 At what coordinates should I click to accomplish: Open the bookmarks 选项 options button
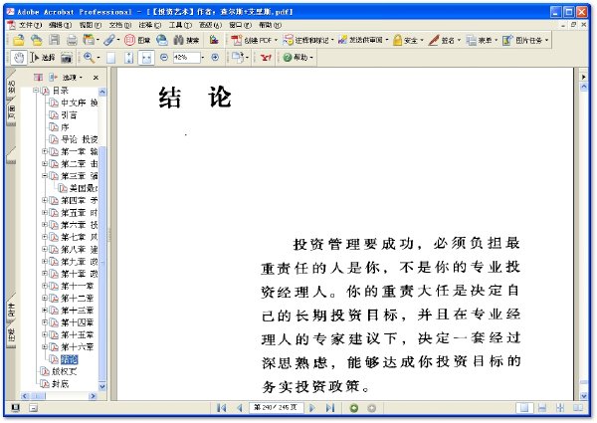click(72, 78)
